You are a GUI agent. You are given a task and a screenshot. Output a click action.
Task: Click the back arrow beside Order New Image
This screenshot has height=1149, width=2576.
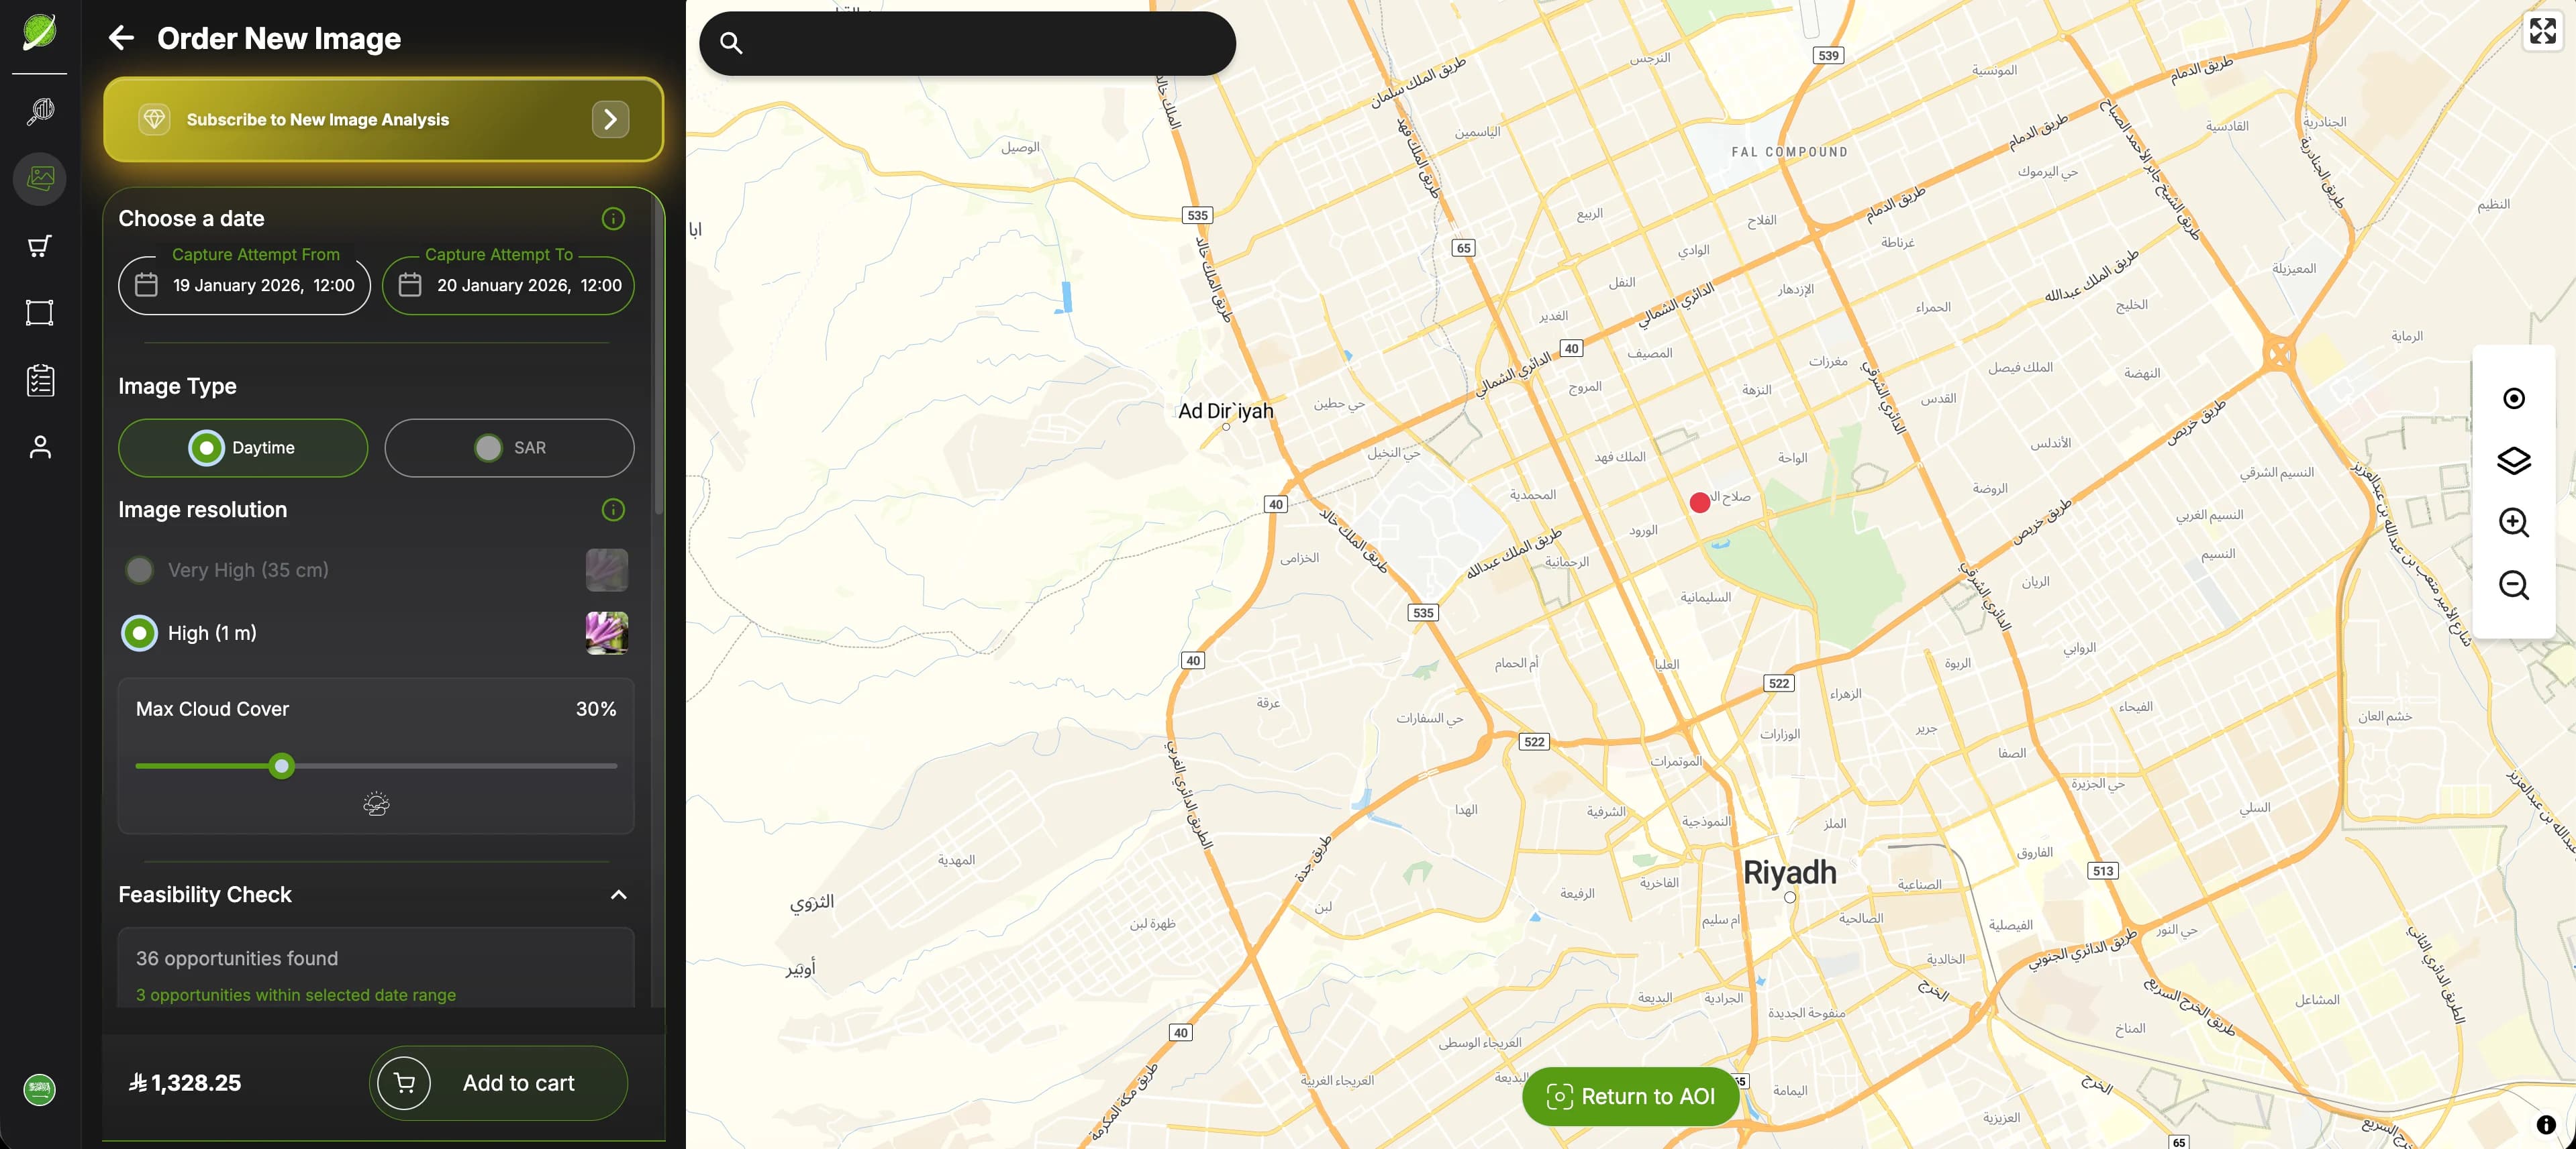tap(121, 38)
